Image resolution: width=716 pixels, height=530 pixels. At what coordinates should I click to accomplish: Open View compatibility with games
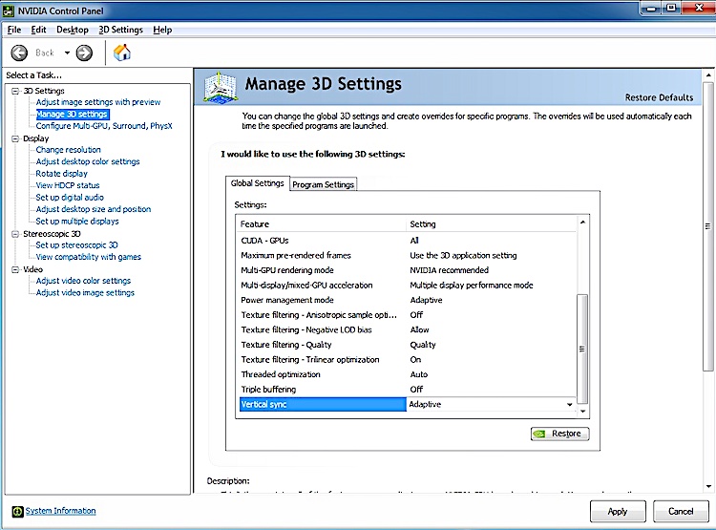pos(88,257)
